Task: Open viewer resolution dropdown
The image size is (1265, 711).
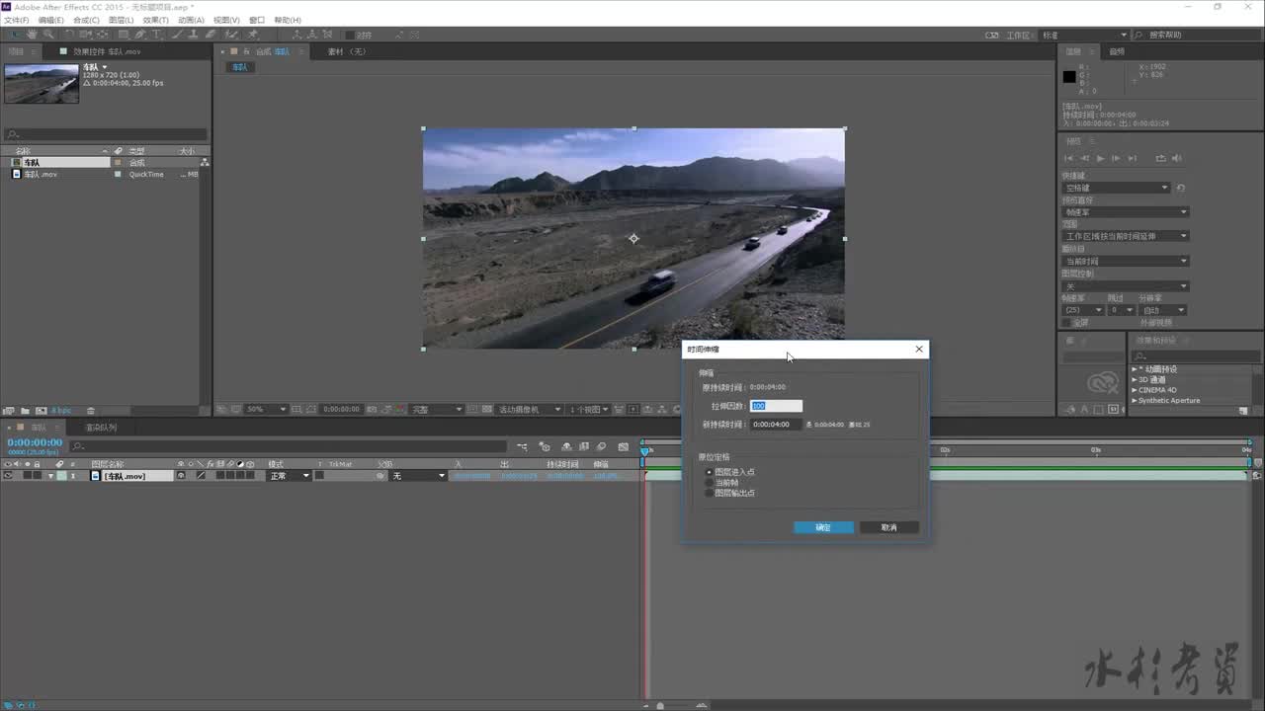Action: [436, 409]
